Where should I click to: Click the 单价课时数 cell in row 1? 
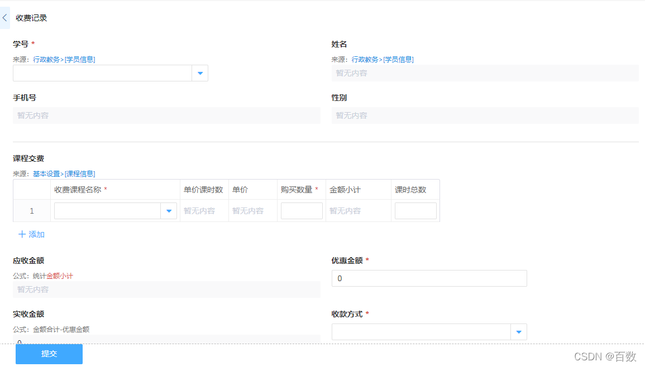click(x=204, y=211)
